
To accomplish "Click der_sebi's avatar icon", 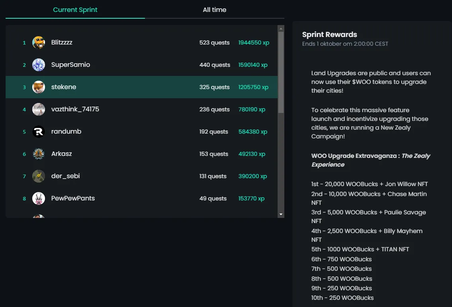I will [x=39, y=176].
